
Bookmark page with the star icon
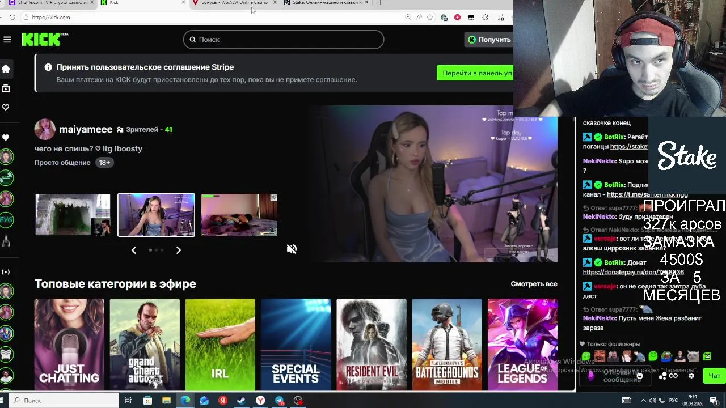coord(429,18)
